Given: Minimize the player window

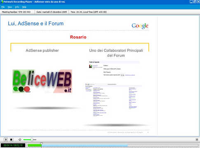Looking at the screenshot, I should [191, 2].
